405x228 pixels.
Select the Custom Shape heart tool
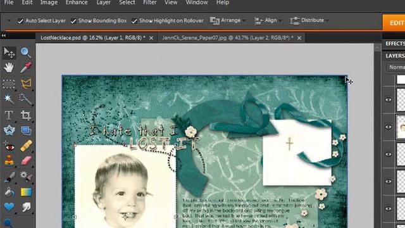click(x=9, y=207)
